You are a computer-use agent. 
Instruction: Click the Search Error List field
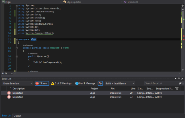click(x=162, y=83)
